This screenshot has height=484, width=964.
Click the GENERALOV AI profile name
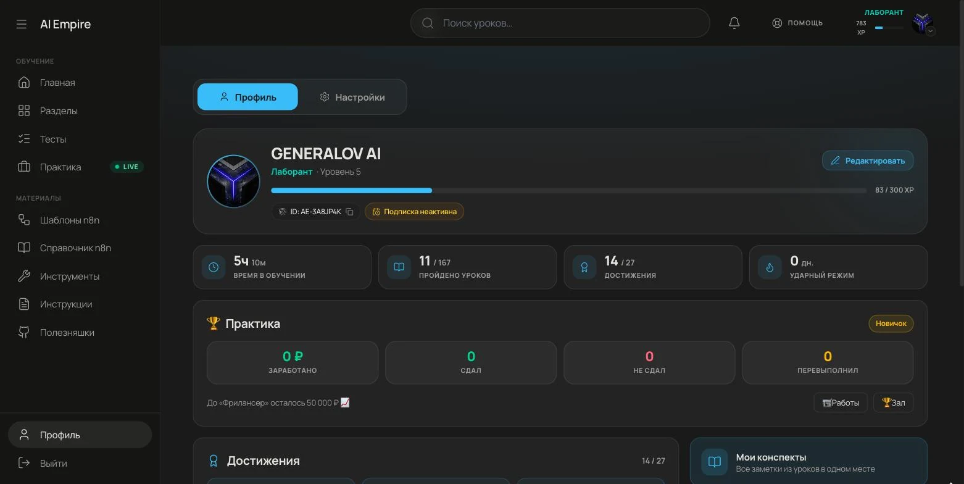[326, 154]
